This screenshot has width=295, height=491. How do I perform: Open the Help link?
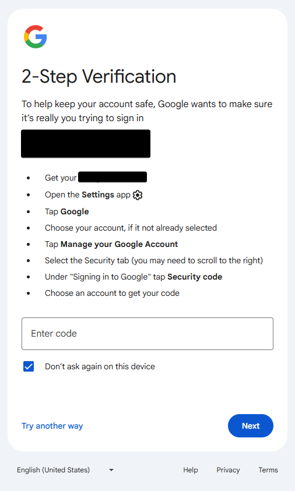(x=191, y=470)
